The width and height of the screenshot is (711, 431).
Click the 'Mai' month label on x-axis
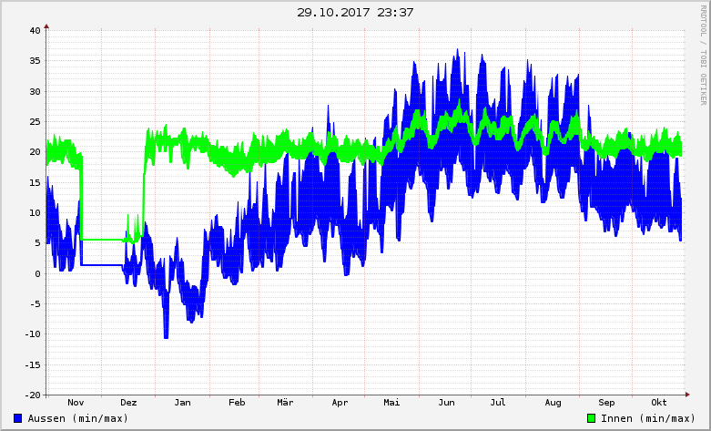pos(391,403)
